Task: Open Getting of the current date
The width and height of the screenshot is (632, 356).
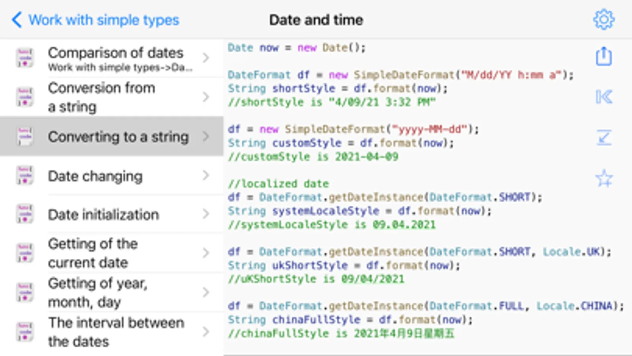Action: coord(92,253)
